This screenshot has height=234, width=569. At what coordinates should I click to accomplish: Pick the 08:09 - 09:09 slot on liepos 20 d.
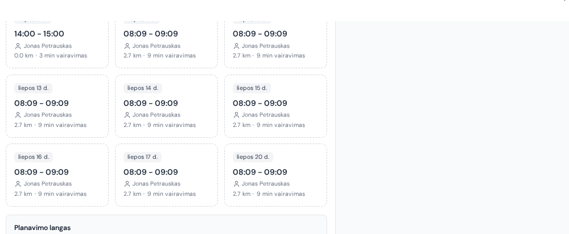click(260, 173)
